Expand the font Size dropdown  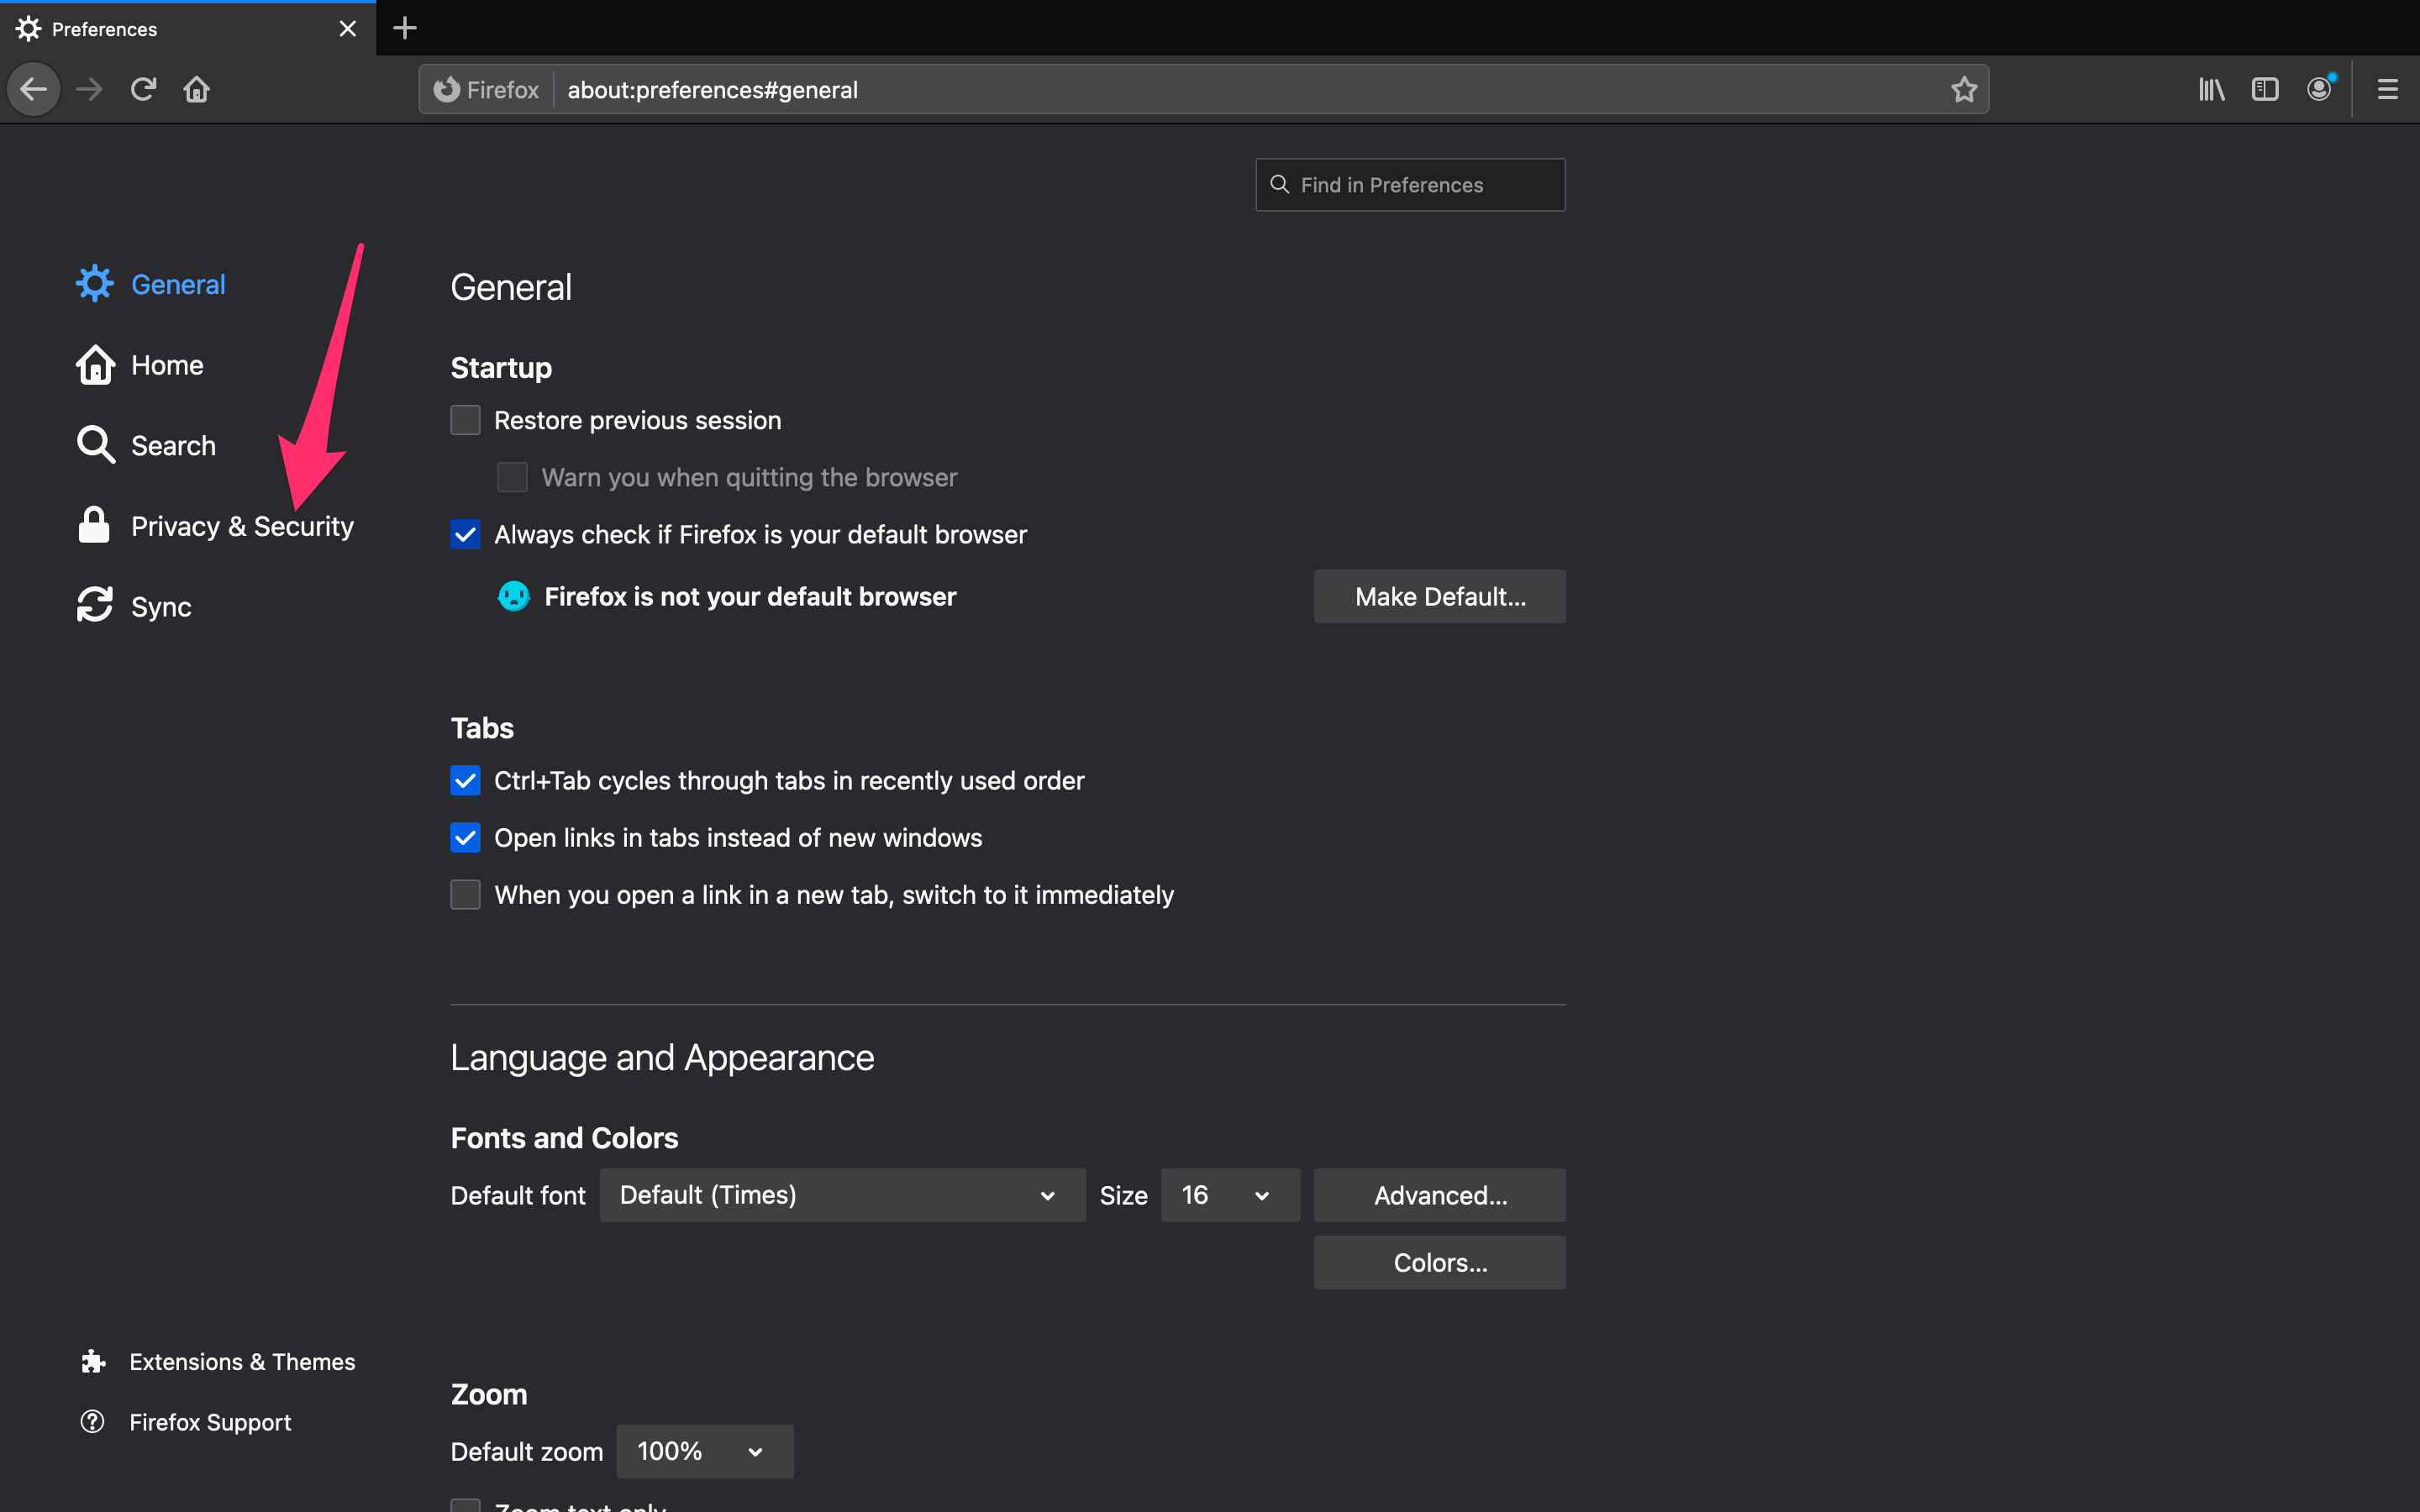[x=1229, y=1195]
